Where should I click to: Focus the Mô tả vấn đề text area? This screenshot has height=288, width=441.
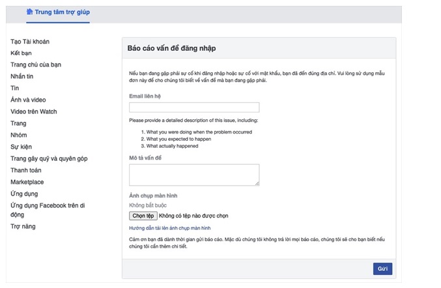194,175
